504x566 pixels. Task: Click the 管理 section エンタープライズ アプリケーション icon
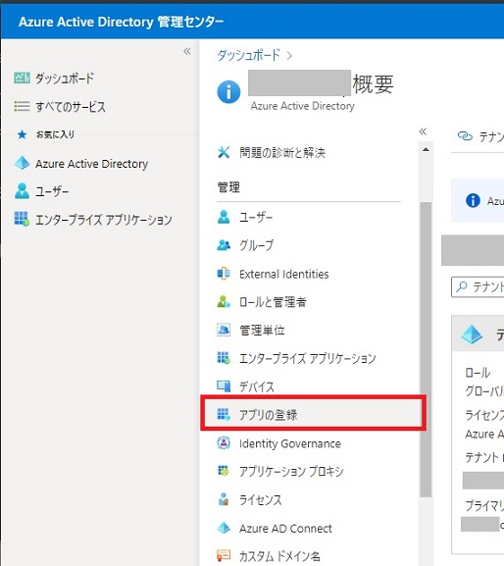tap(224, 358)
